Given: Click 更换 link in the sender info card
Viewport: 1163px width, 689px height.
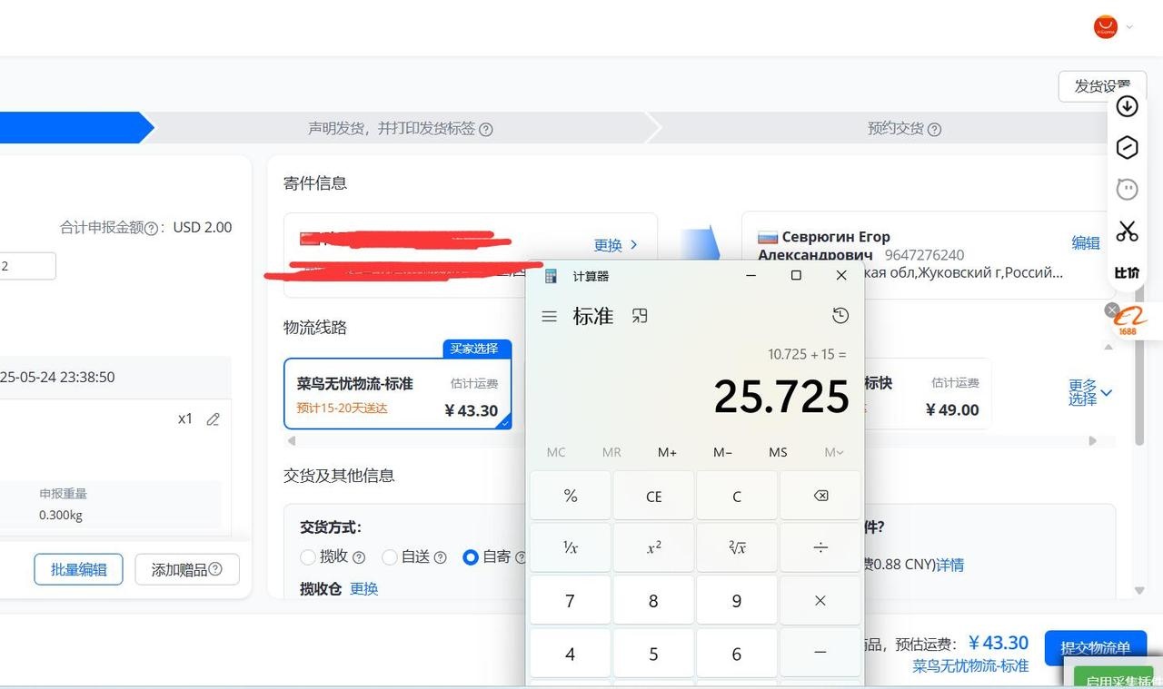Looking at the screenshot, I should pyautogui.click(x=616, y=245).
